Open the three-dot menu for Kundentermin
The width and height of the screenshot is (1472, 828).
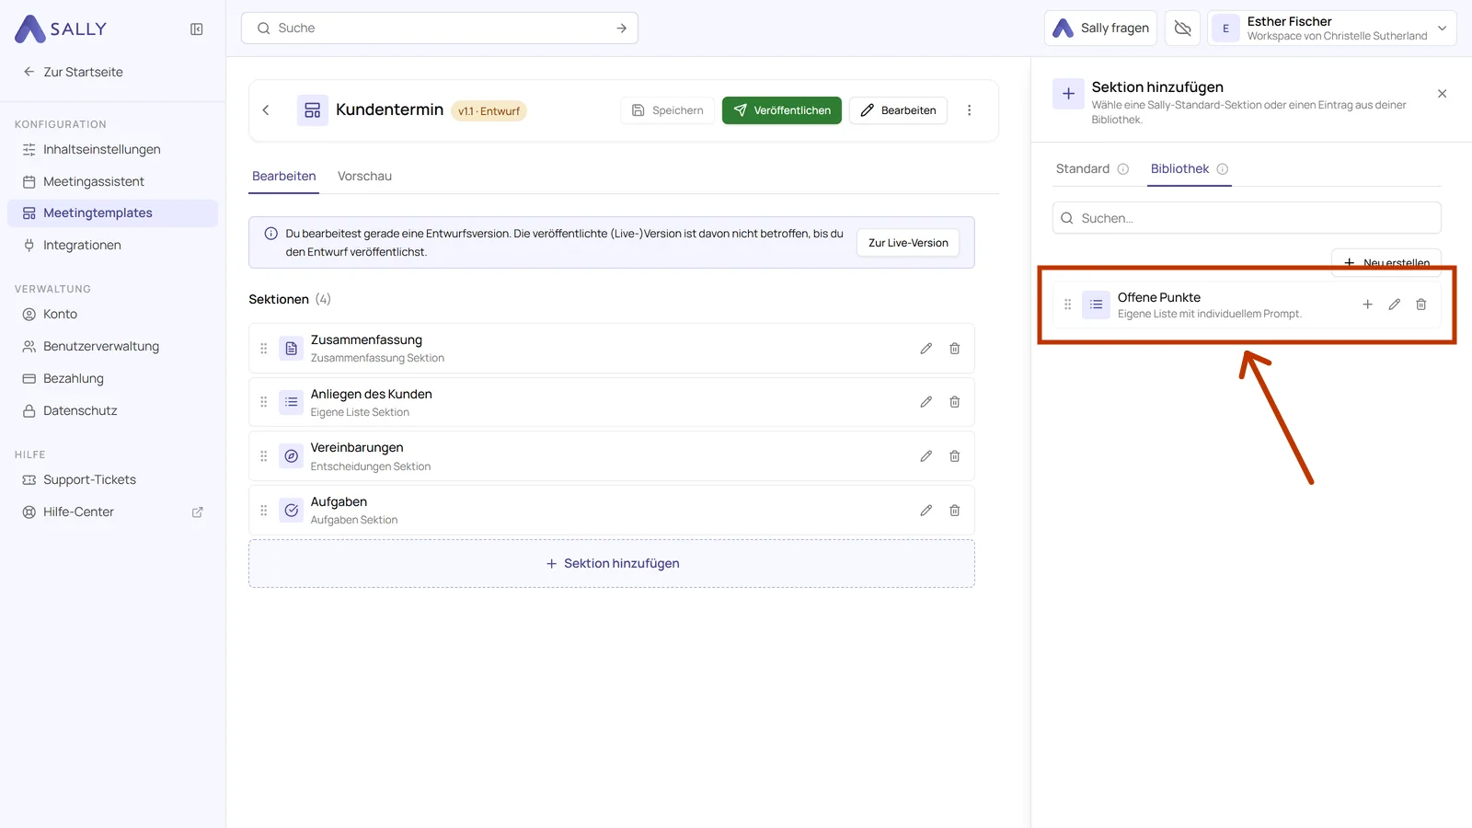click(970, 110)
